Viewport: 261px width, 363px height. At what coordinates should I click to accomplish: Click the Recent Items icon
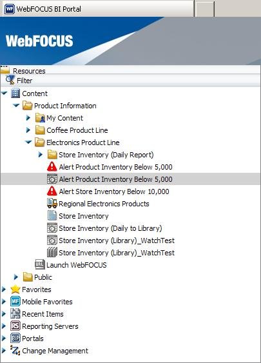(x=15, y=314)
